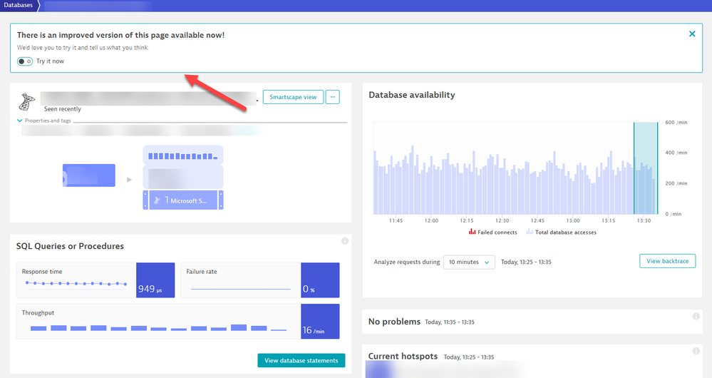
Task: Toggle Total database accesses legend icon
Action: 529,232
